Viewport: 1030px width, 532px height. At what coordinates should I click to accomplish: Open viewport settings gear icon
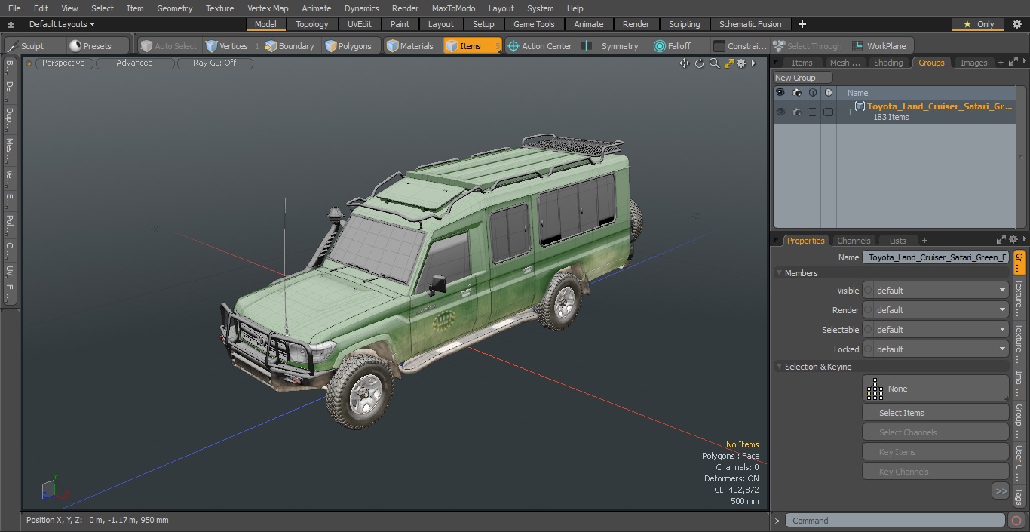pyautogui.click(x=741, y=63)
